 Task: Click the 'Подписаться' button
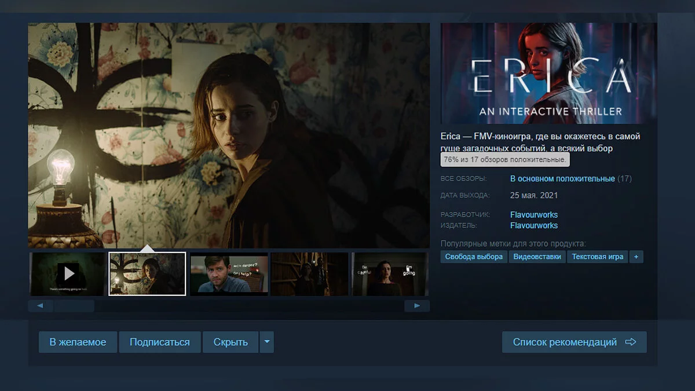(160, 342)
